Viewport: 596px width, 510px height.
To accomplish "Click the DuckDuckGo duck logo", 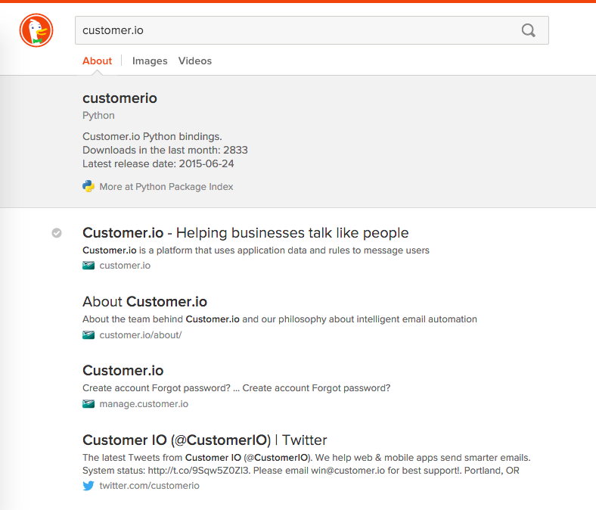I will 36,30.
